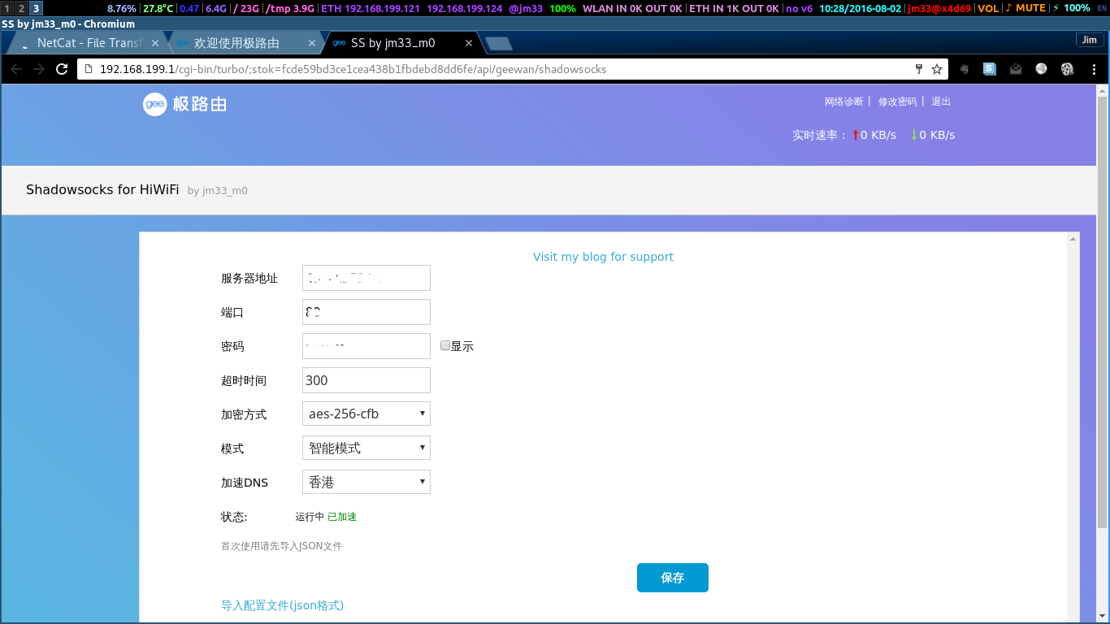
Task: Click the 超时时间 field showing 300
Action: 366,379
